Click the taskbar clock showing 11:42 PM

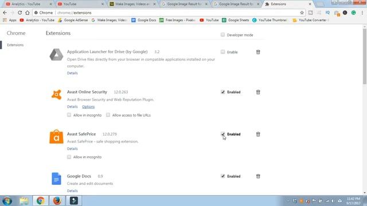pyautogui.click(x=353, y=201)
